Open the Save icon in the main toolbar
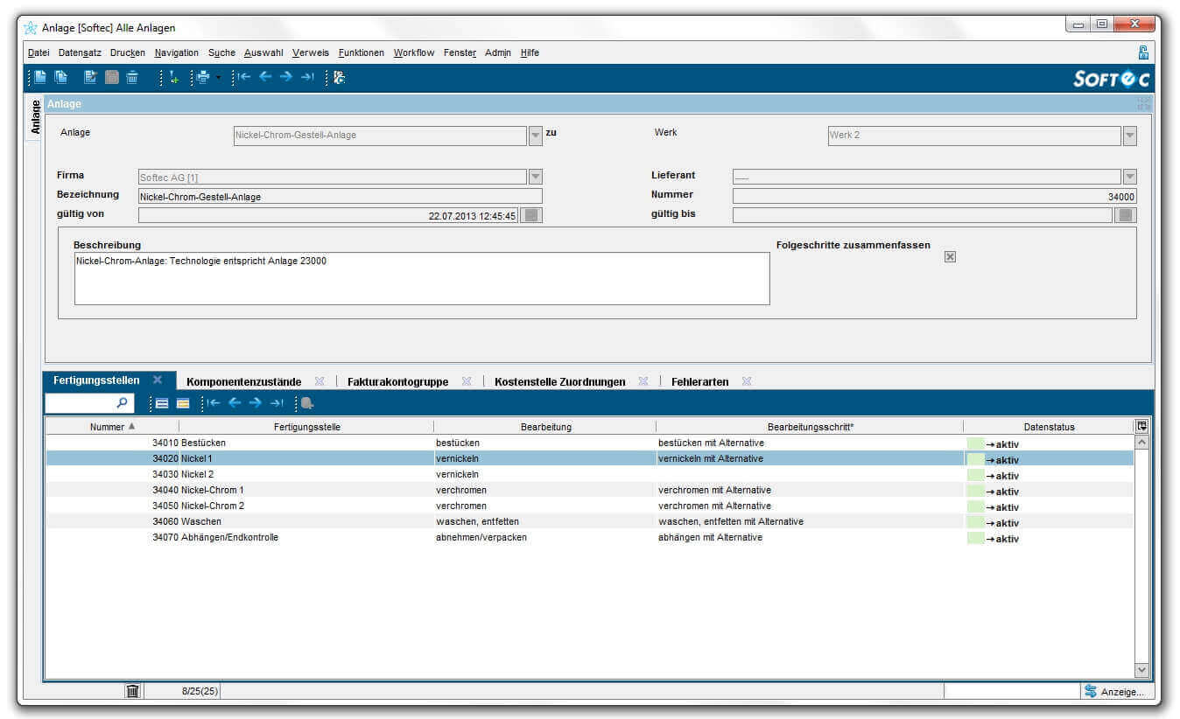 click(111, 77)
